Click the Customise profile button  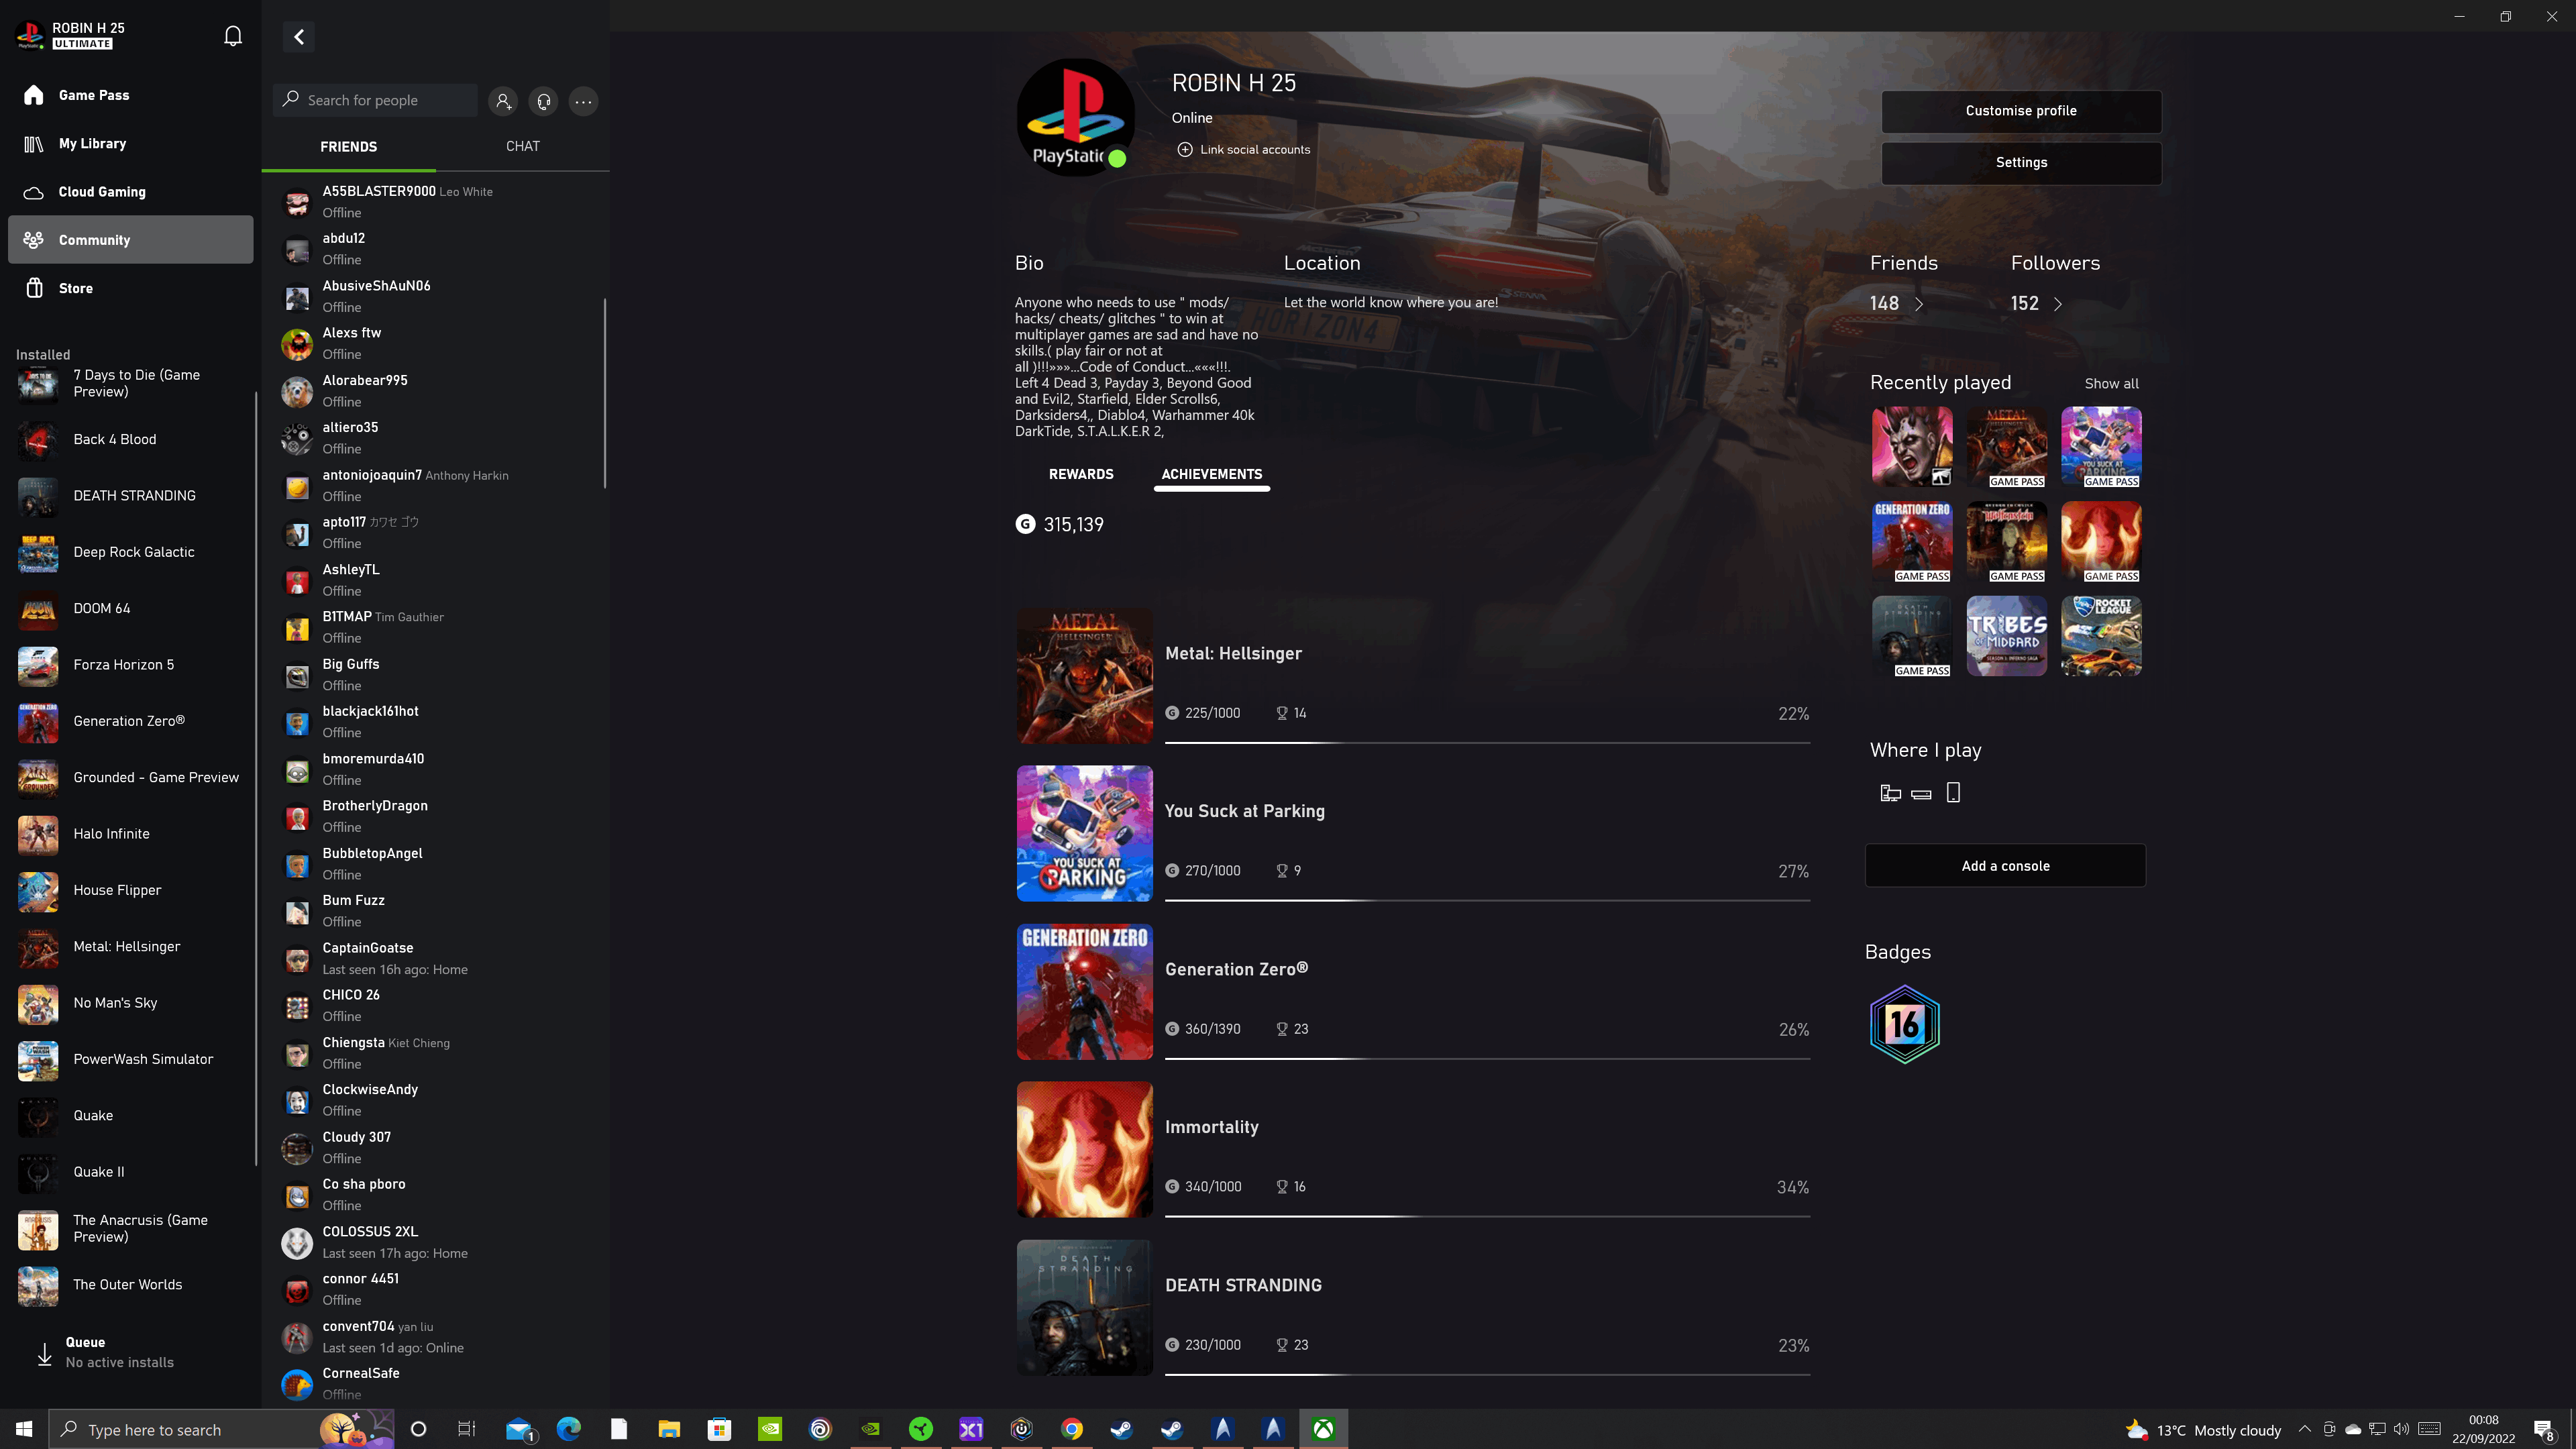(2021, 111)
